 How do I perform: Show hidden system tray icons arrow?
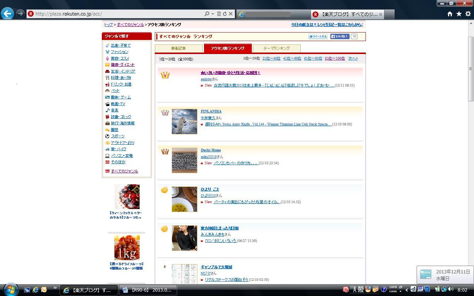(x=407, y=290)
